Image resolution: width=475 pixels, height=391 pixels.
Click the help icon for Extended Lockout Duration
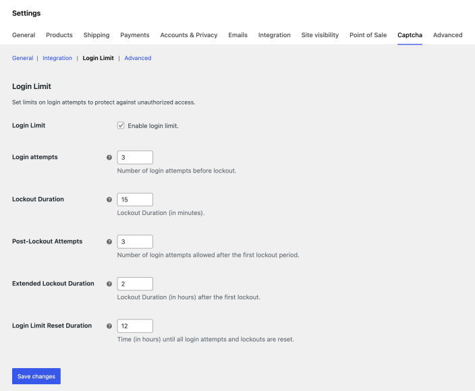point(109,284)
